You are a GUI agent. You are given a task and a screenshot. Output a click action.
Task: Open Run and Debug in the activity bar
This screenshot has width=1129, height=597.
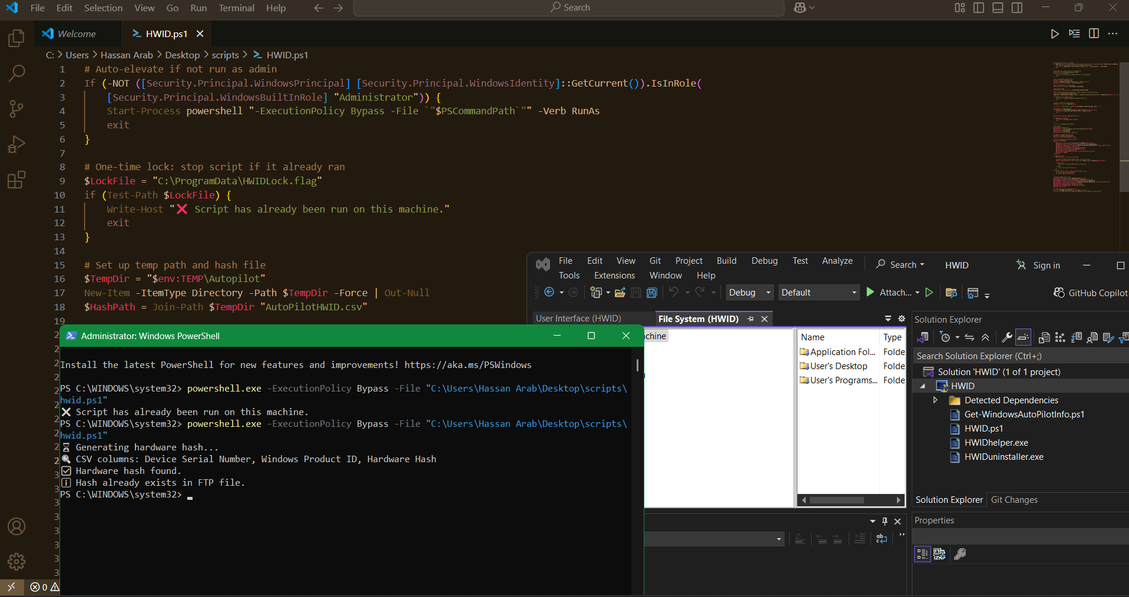tap(16, 144)
